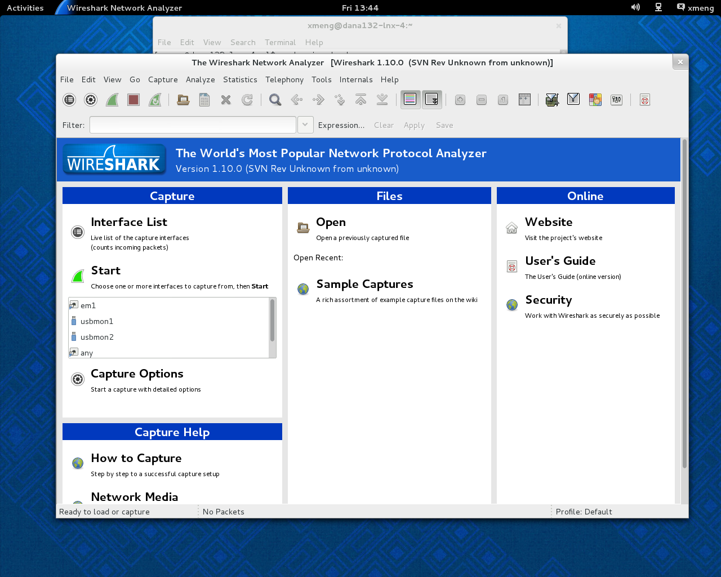Image resolution: width=721 pixels, height=577 pixels.
Task: Open a capture file via toolbar folder icon
Action: (x=183, y=100)
